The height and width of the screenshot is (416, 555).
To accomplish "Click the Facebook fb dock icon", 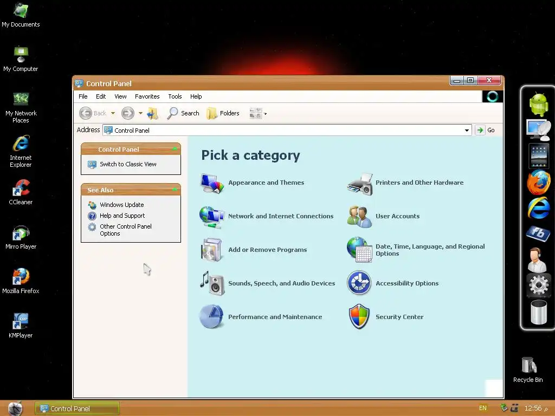I will tap(538, 233).
